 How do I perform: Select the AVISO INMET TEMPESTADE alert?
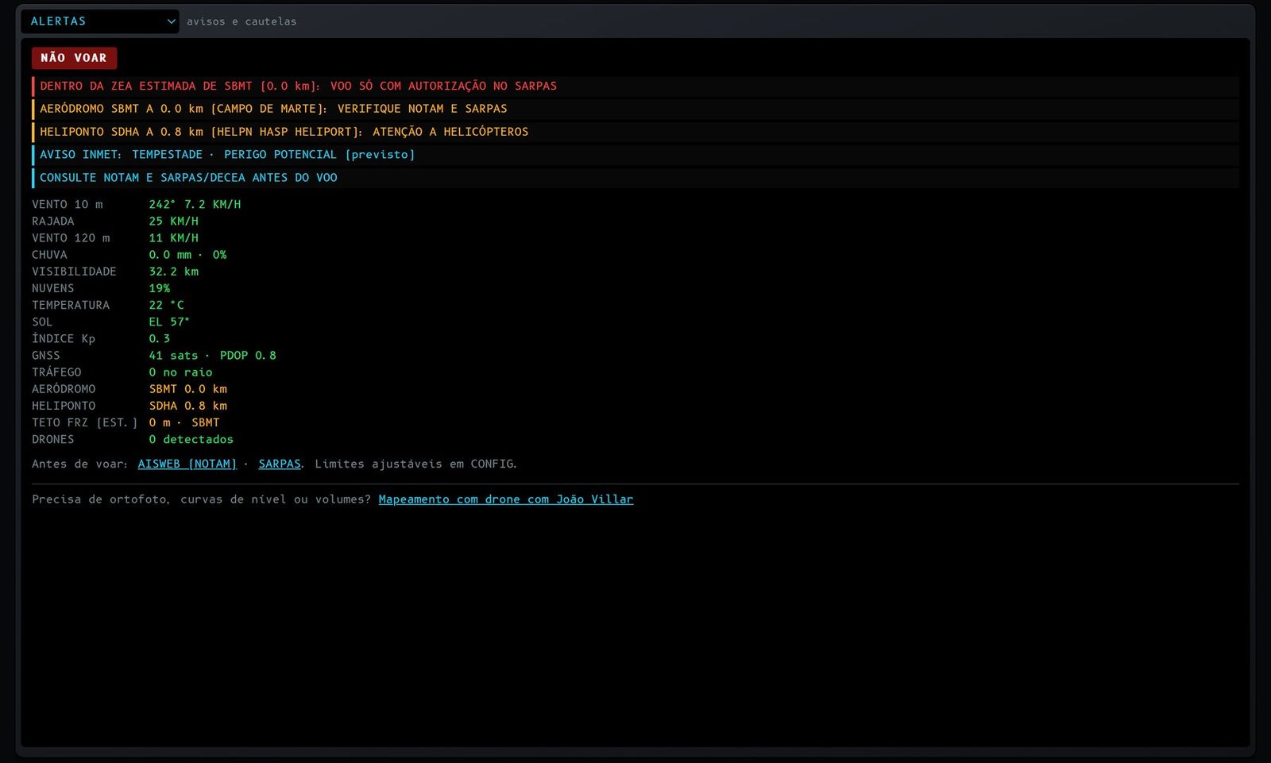click(635, 155)
